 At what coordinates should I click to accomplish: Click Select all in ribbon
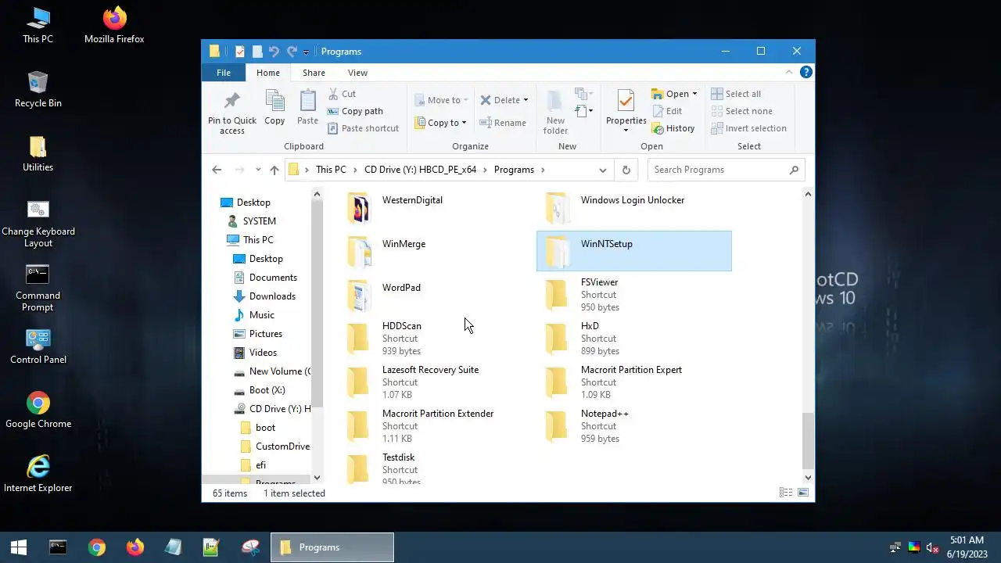pos(735,94)
